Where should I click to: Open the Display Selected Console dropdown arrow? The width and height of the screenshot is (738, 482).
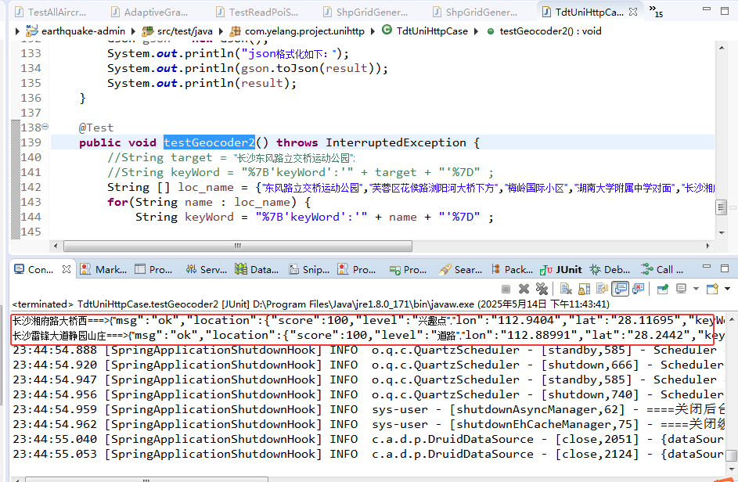[696, 289]
